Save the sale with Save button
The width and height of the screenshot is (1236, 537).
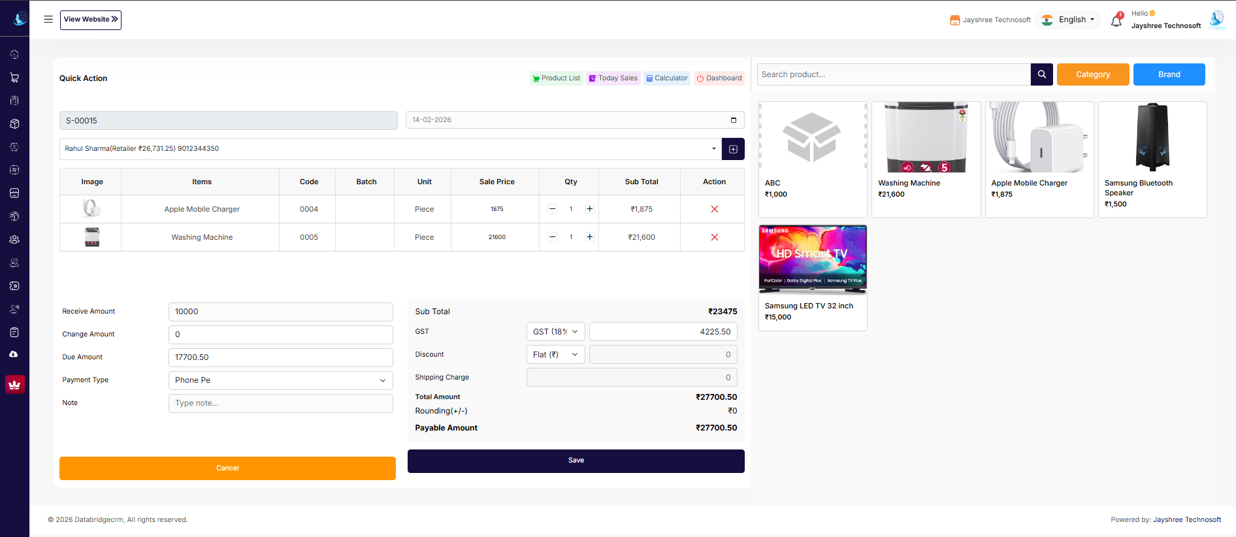pos(576,461)
